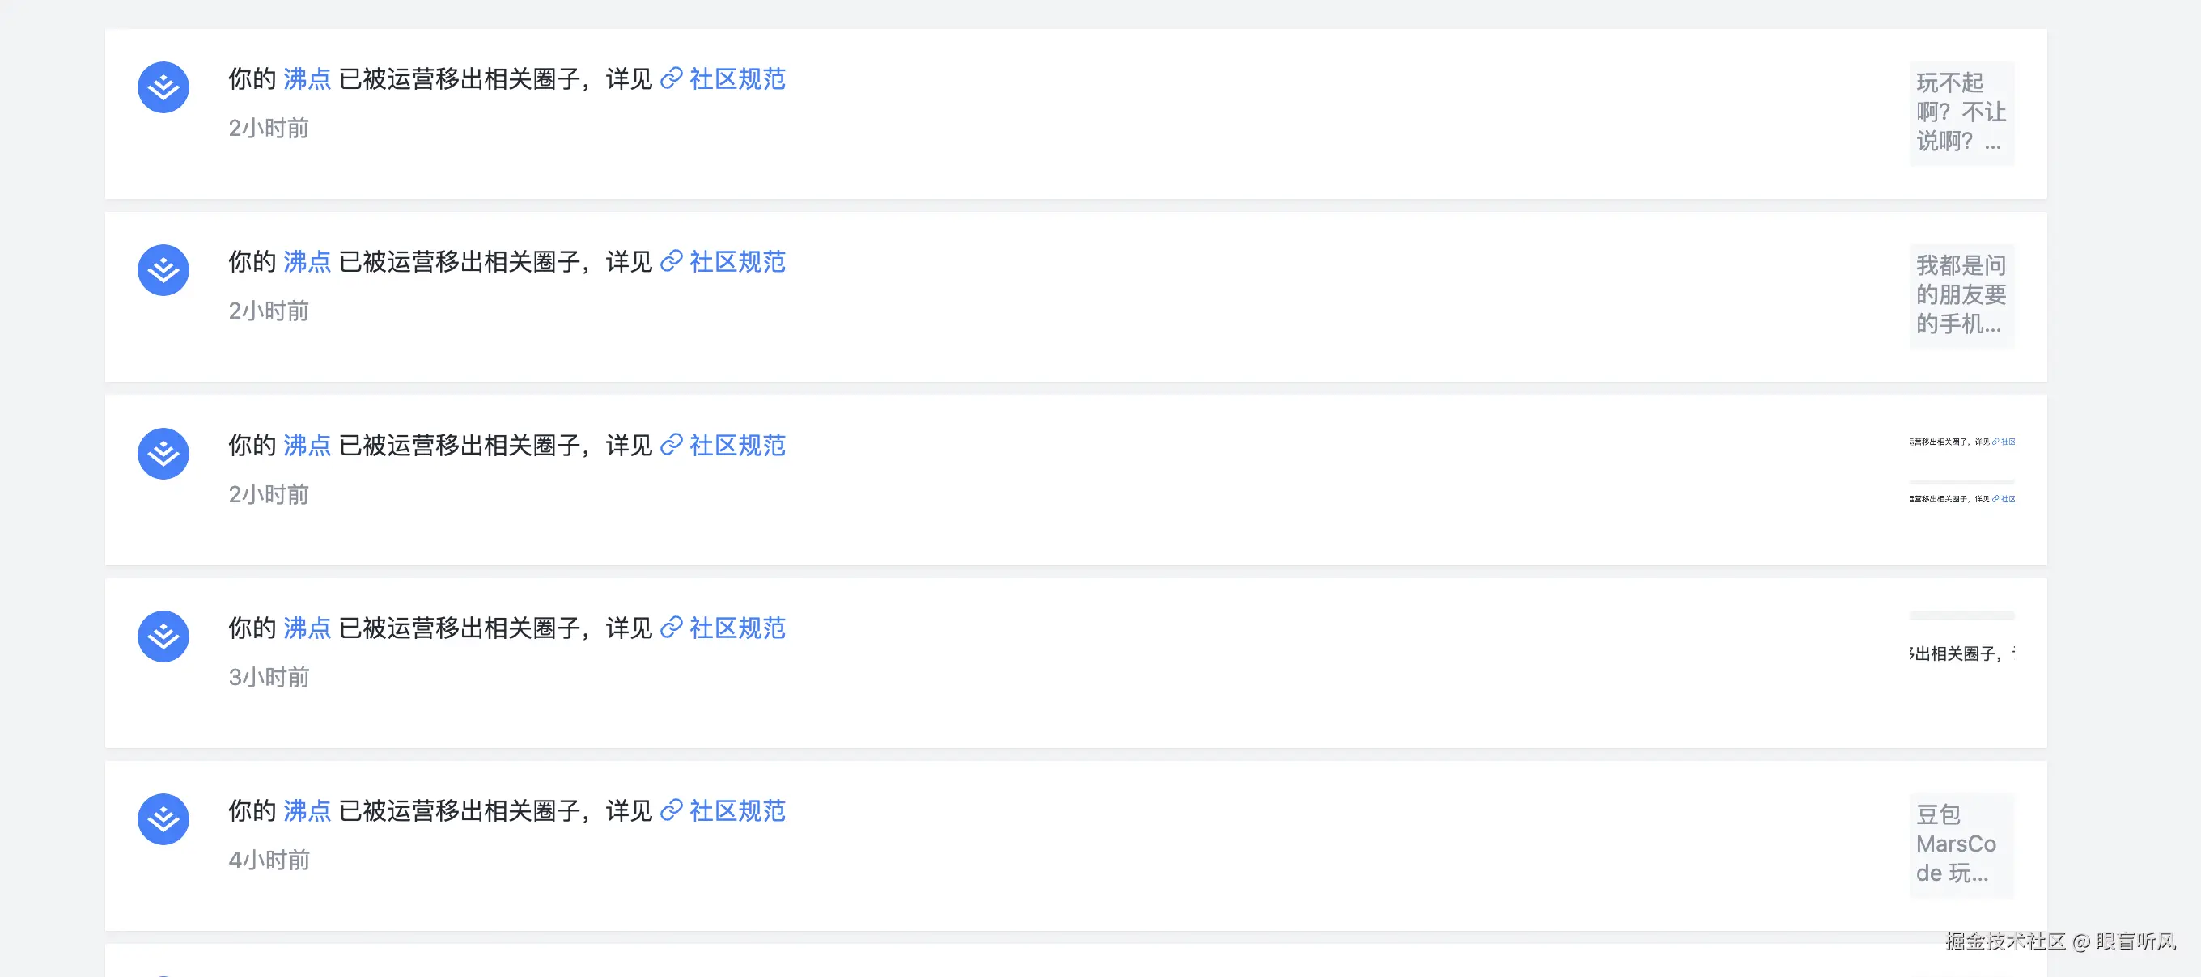Click the avatar of the notification with two-screenshot preview

(163, 454)
